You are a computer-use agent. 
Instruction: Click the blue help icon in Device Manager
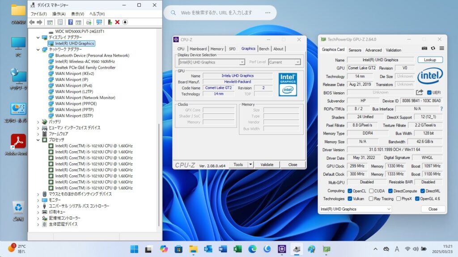click(x=70, y=22)
